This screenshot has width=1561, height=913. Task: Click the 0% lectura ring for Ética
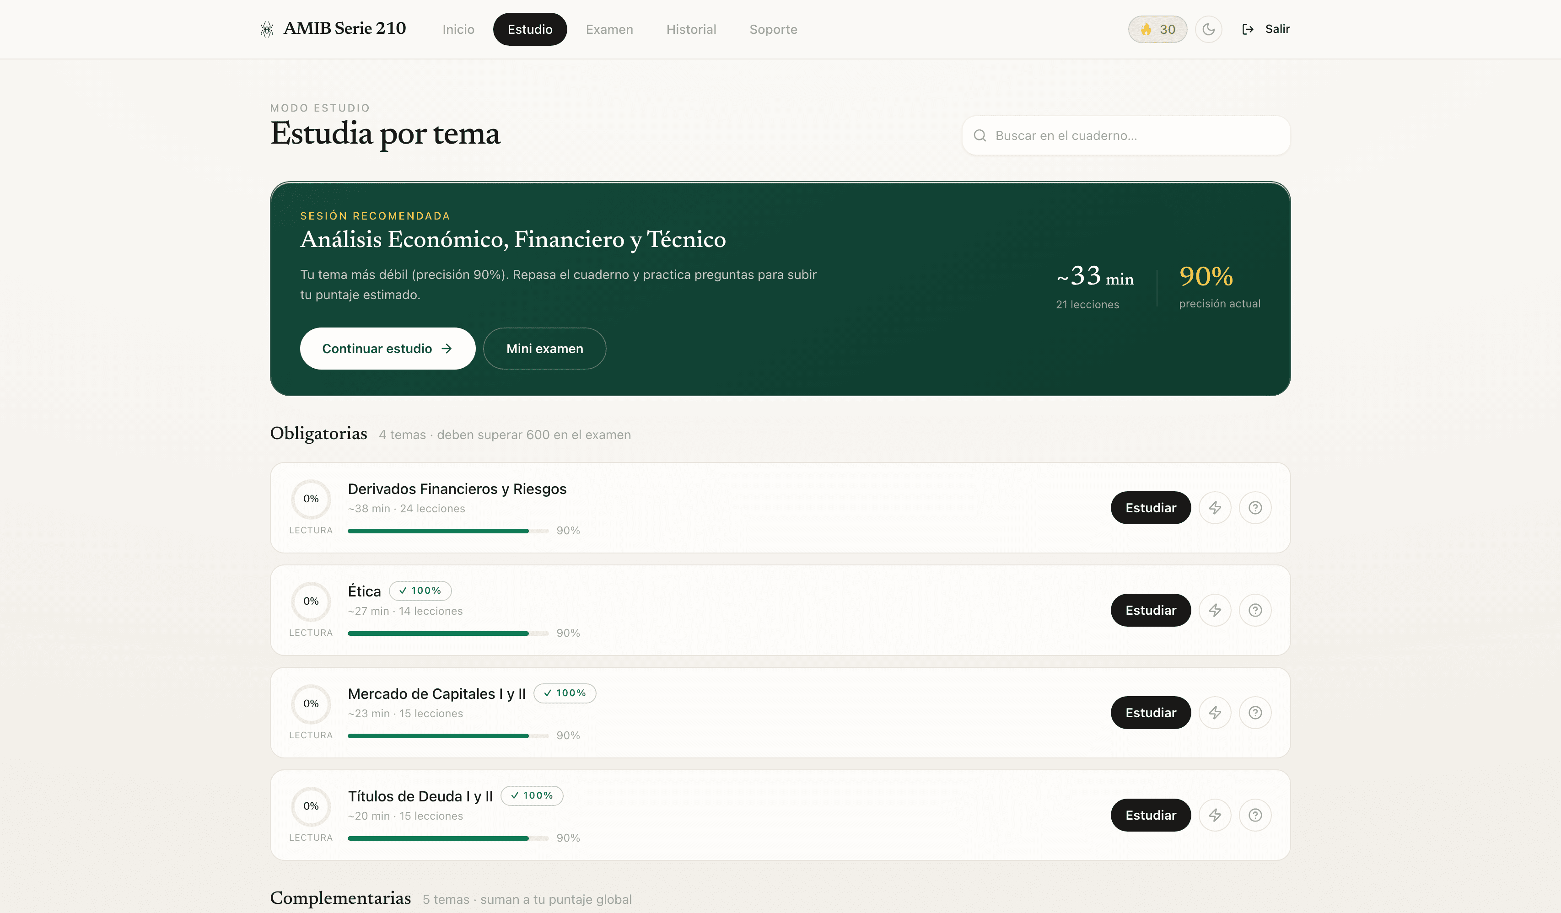(311, 602)
